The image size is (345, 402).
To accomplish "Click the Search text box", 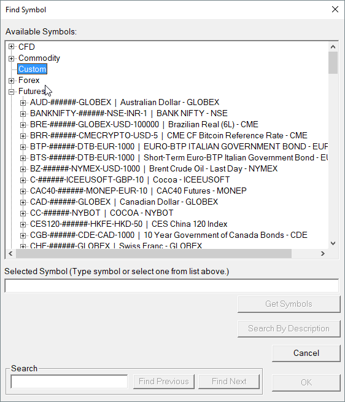I will pyautogui.click(x=69, y=382).
